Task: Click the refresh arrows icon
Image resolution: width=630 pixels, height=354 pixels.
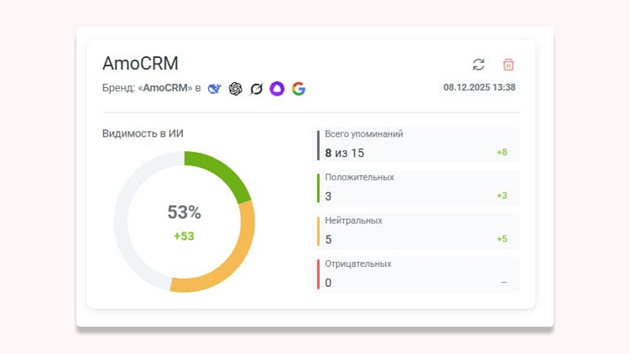Action: [x=478, y=65]
